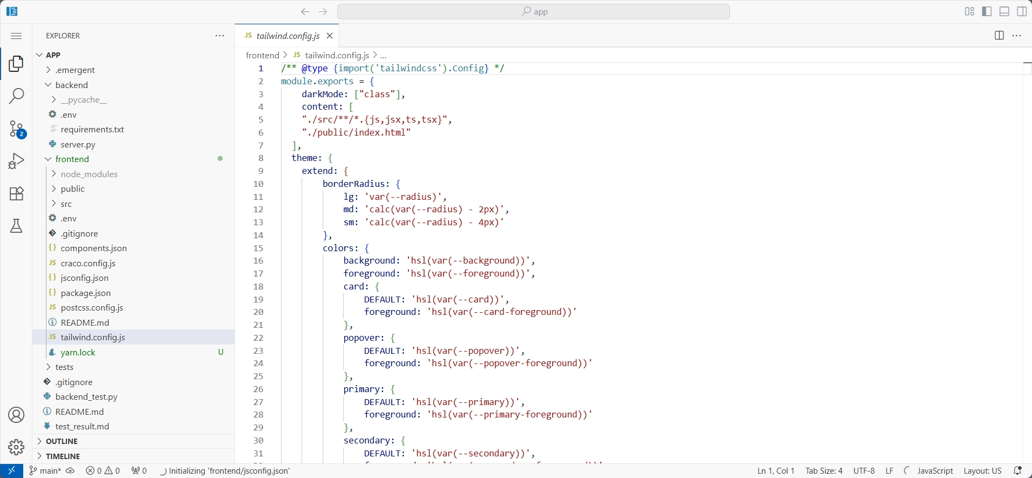
Task: Open Source Control view with 2 changes
Action: pyautogui.click(x=17, y=130)
